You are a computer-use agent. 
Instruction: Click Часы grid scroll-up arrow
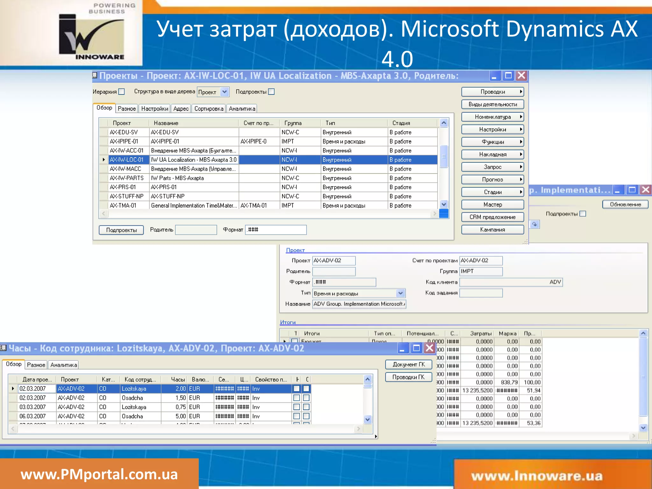pyautogui.click(x=368, y=379)
